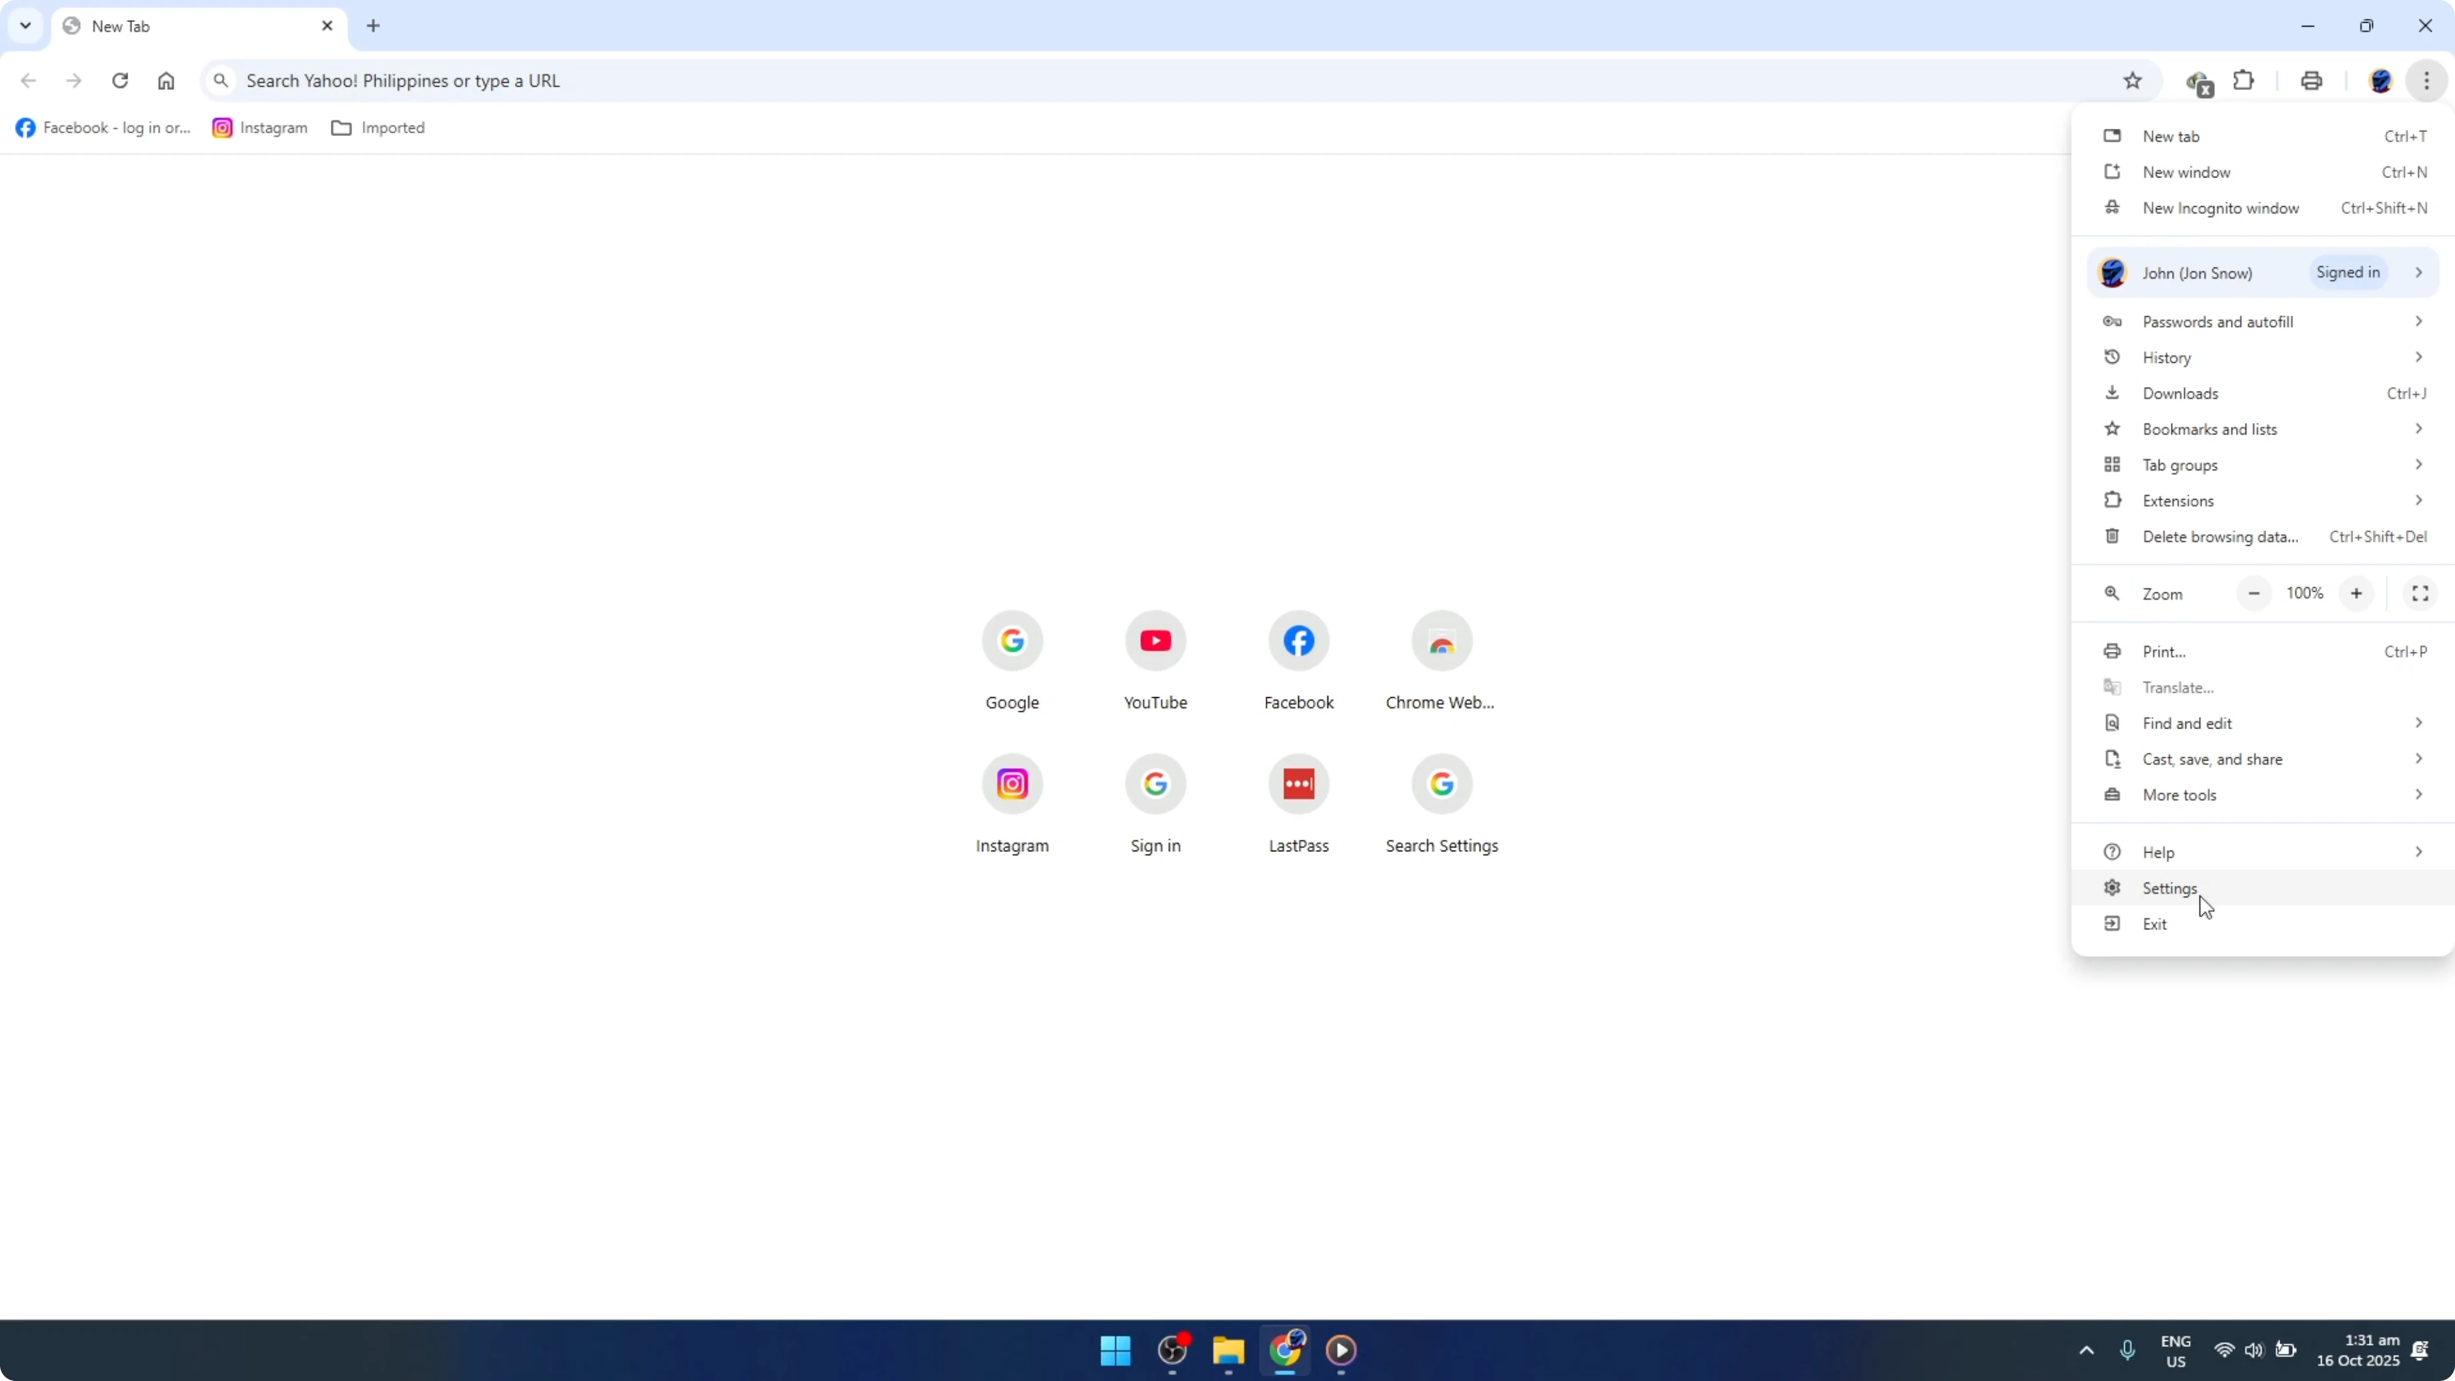Expand the More tools submenu
The height and width of the screenshot is (1381, 2455).
click(x=2182, y=795)
